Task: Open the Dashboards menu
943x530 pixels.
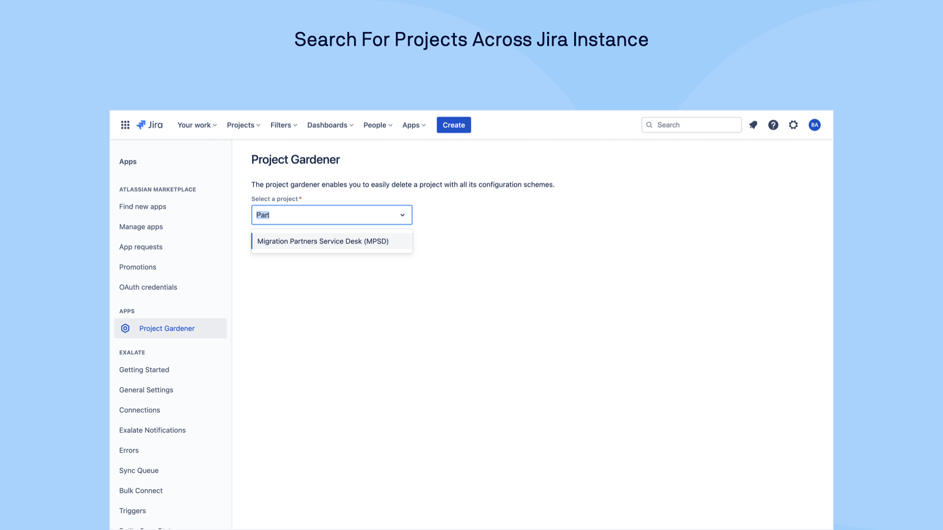Action: point(330,125)
